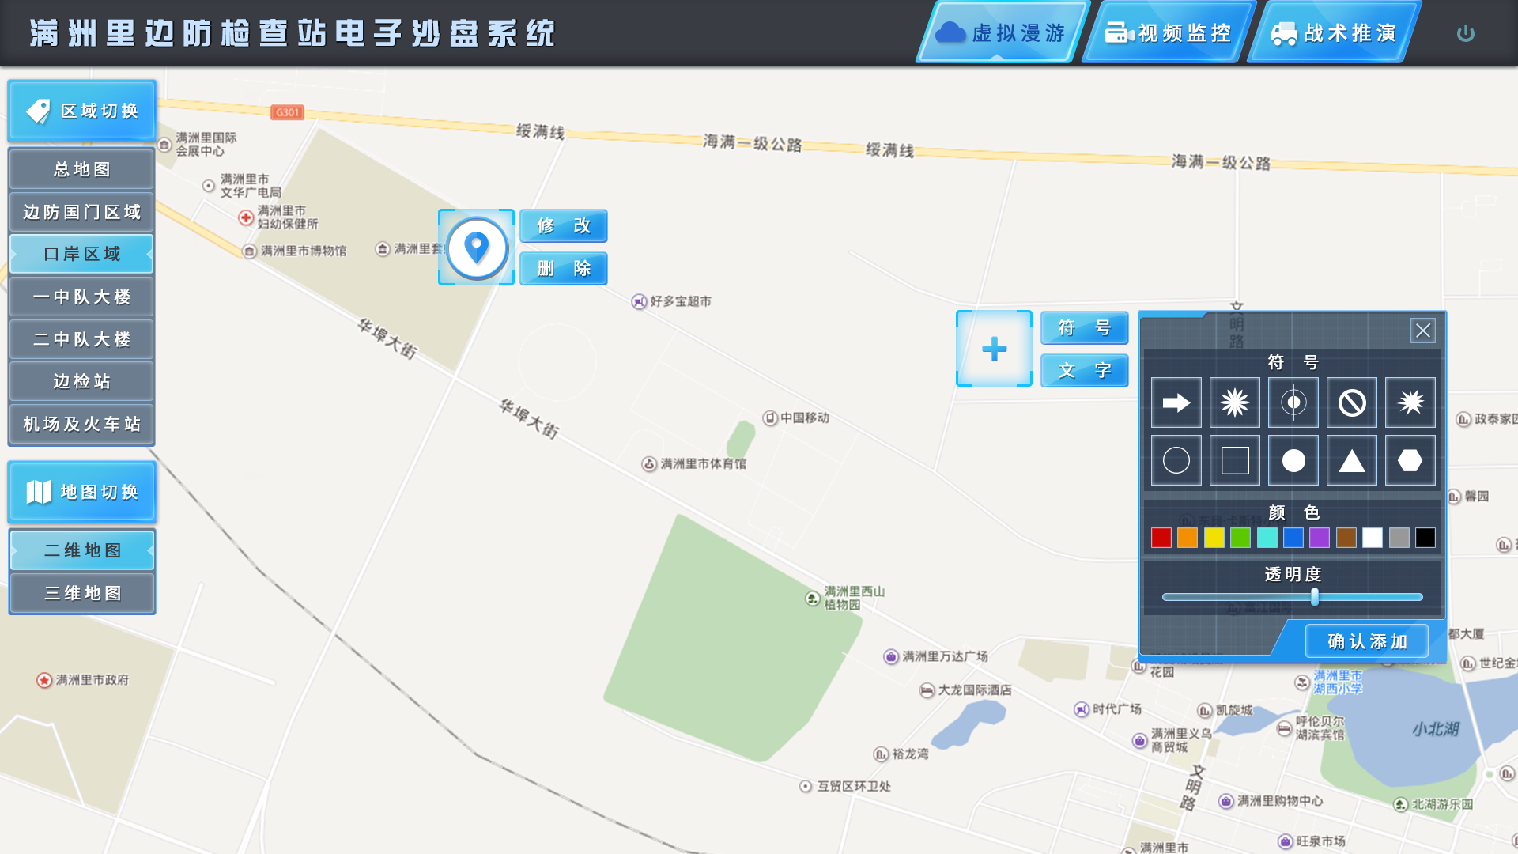Select the hollow square symbol

pos(1235,460)
